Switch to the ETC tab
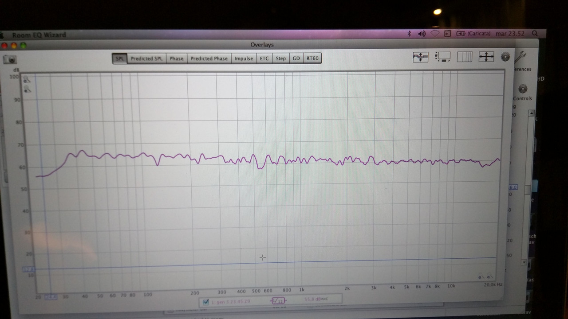This screenshot has height=319, width=568. (x=264, y=58)
